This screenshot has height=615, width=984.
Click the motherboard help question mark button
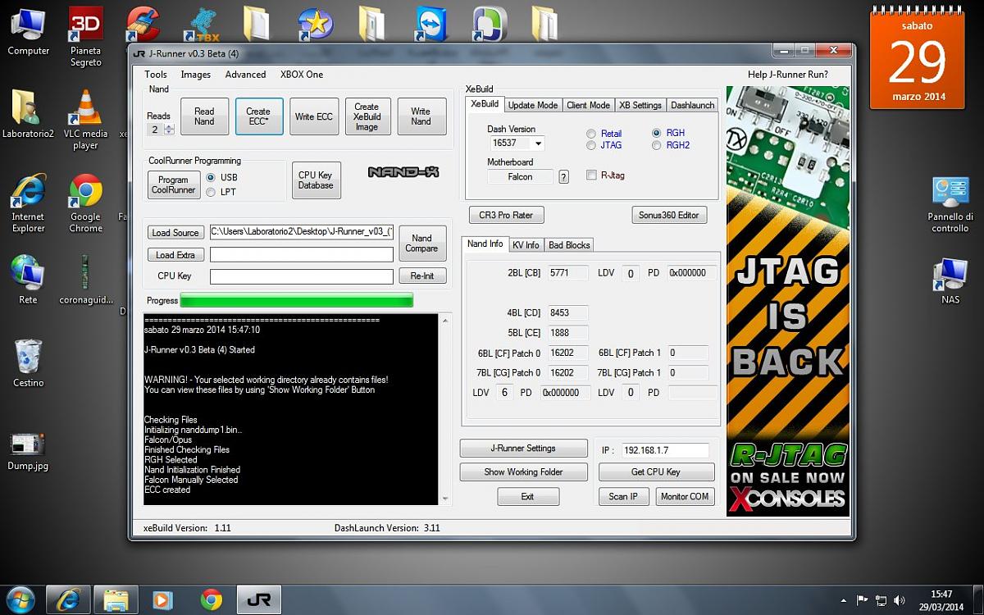563,176
